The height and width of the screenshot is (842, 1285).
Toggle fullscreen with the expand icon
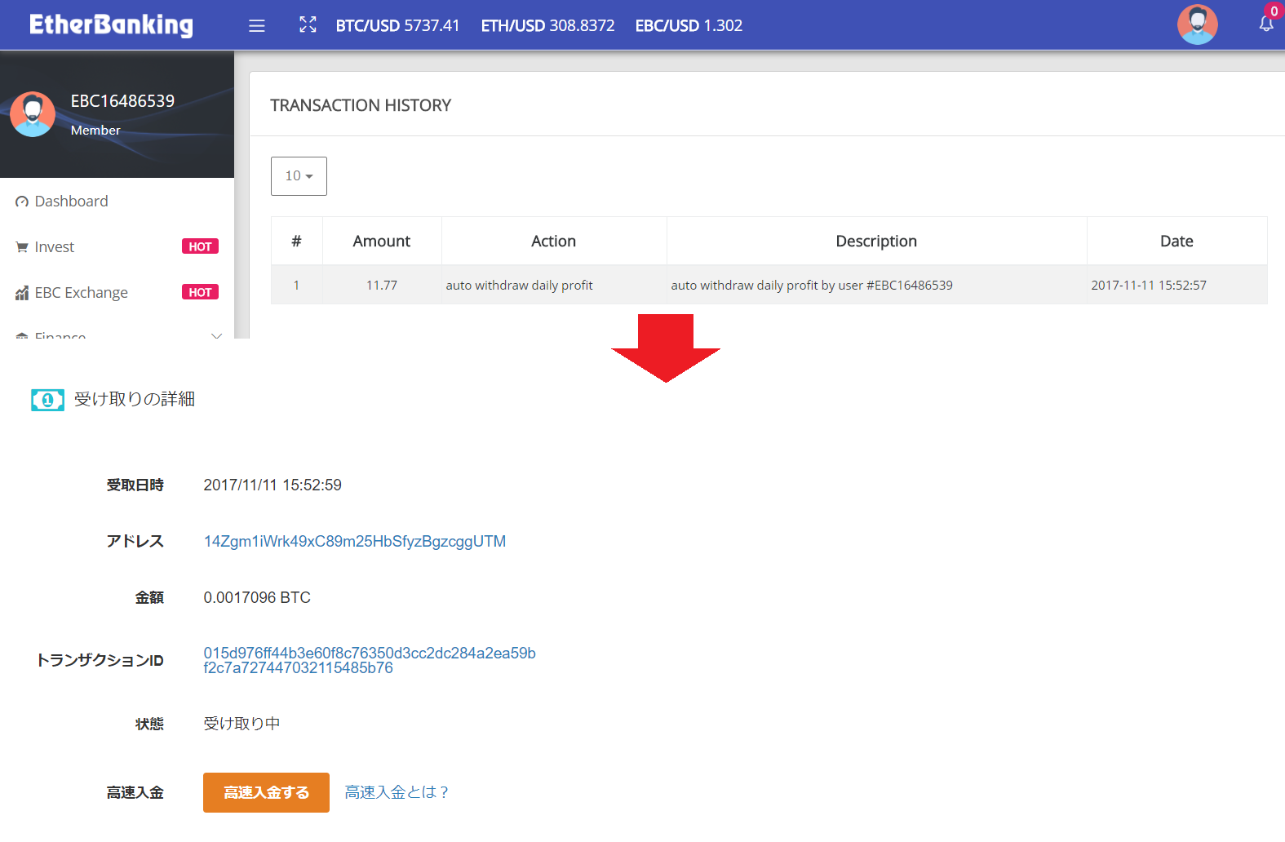[308, 25]
